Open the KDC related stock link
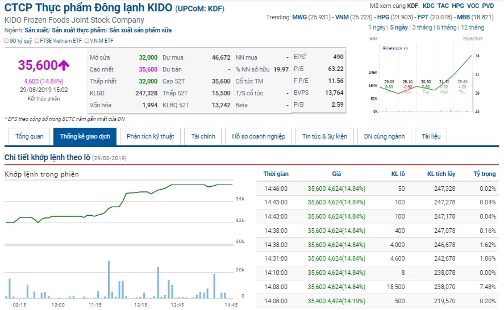Viewport: 504px width, 310px height. pyautogui.click(x=428, y=6)
